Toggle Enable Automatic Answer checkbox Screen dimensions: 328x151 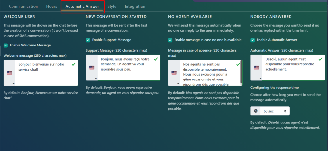tap(253, 40)
